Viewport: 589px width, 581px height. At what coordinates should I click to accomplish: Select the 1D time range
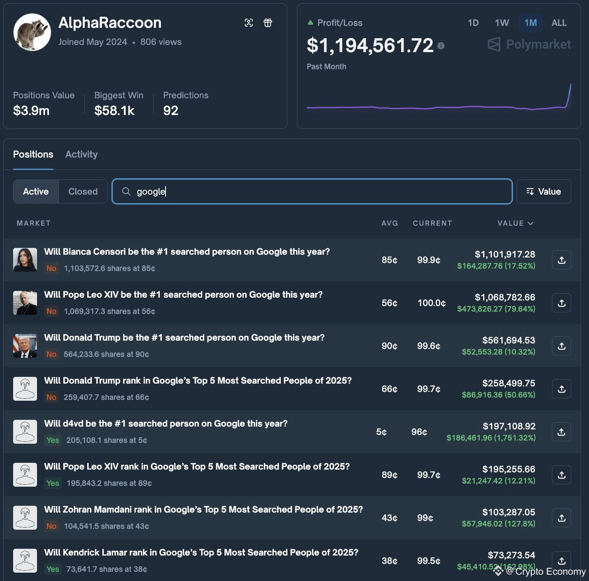tap(473, 23)
